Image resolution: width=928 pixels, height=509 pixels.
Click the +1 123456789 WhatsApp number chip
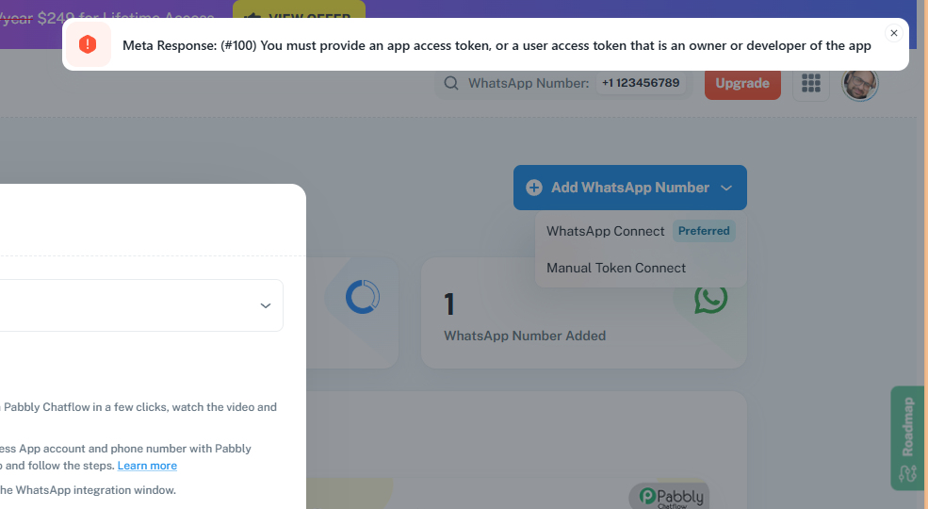pos(641,83)
